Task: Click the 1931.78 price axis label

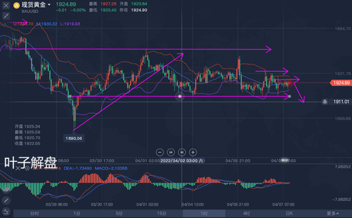Action: point(343,74)
